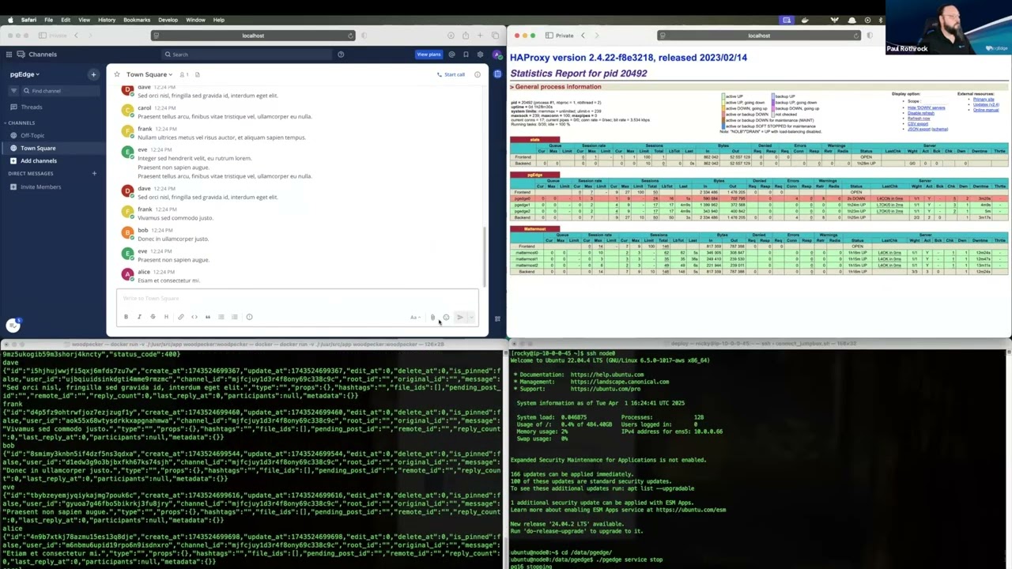Open Mattermost settings gear icon

[480, 55]
